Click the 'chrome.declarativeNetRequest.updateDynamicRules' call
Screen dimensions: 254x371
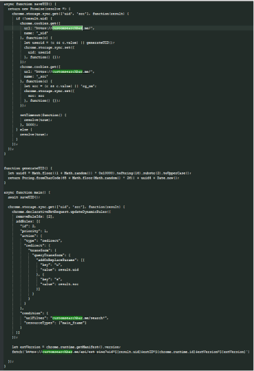(x=61, y=212)
